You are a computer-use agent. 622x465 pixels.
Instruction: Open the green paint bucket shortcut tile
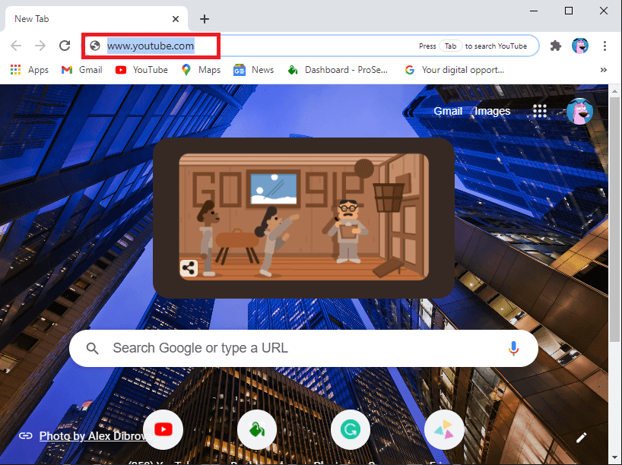pos(257,429)
